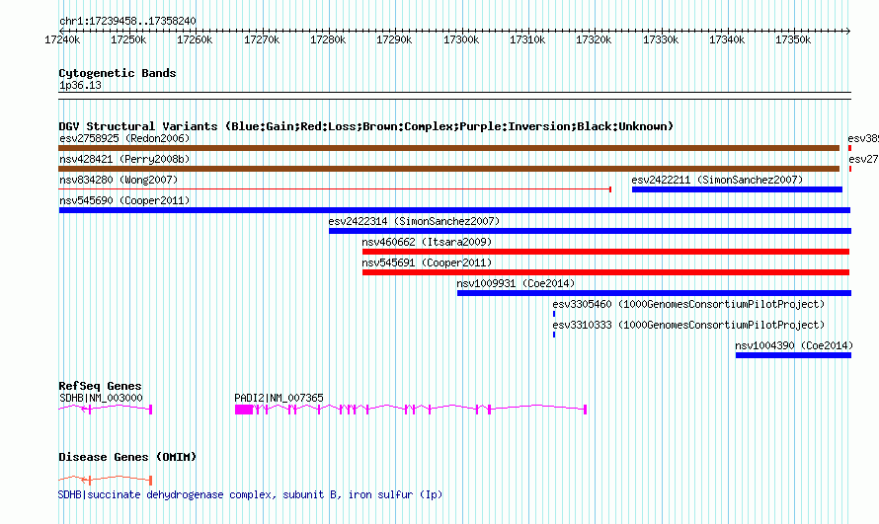The height and width of the screenshot is (524, 879).
Task: Click the 17250k ruler label
Action: pos(128,39)
